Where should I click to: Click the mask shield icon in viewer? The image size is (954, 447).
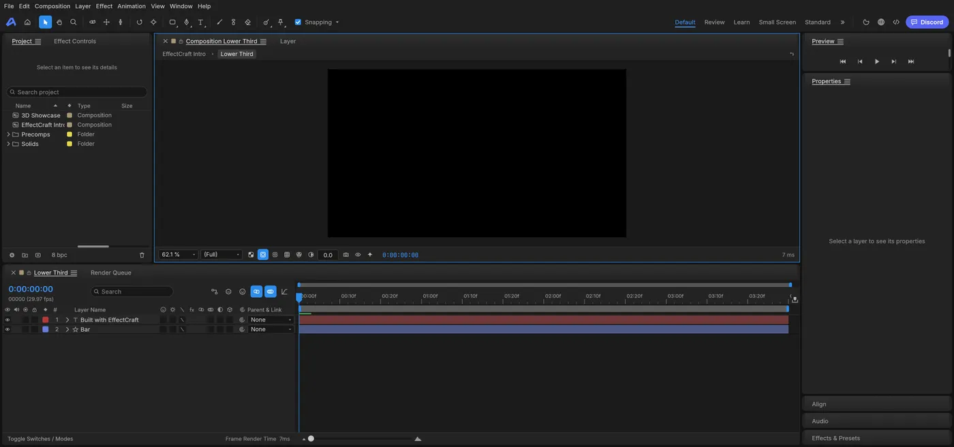coord(275,255)
